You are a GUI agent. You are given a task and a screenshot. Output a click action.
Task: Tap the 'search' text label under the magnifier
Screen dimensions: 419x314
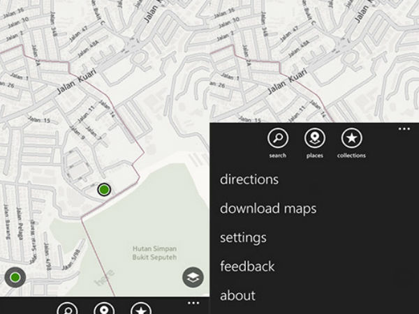click(277, 156)
